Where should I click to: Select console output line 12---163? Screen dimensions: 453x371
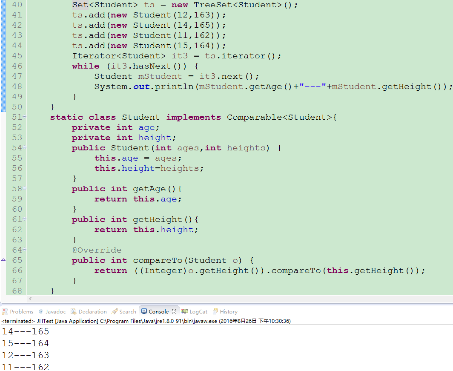click(26, 355)
